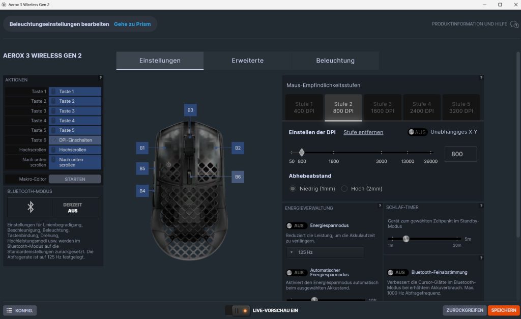This screenshot has width=521, height=319.
Task: Click the 26000 mark on DPI scale
Action: tap(430, 161)
